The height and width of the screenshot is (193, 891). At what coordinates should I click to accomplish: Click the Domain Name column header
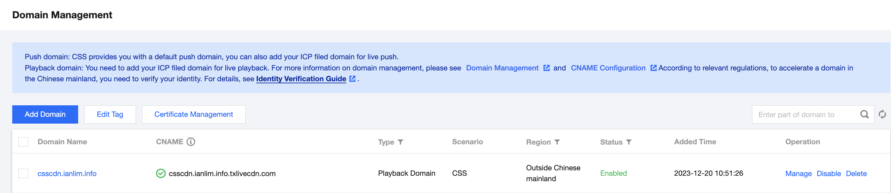click(x=62, y=142)
